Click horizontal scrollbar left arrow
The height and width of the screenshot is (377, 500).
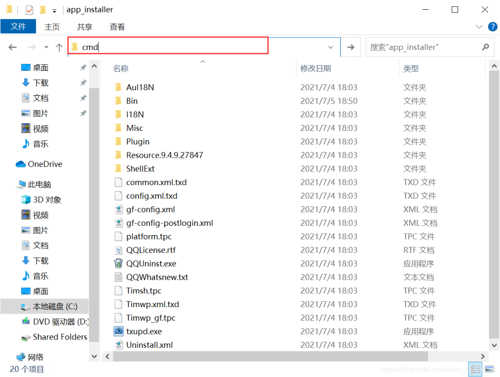pos(107,356)
